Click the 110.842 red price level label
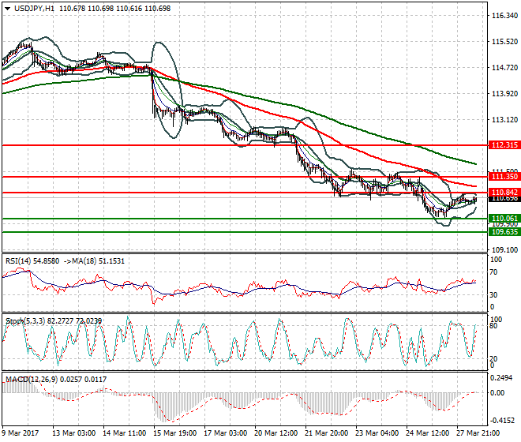 click(x=504, y=192)
